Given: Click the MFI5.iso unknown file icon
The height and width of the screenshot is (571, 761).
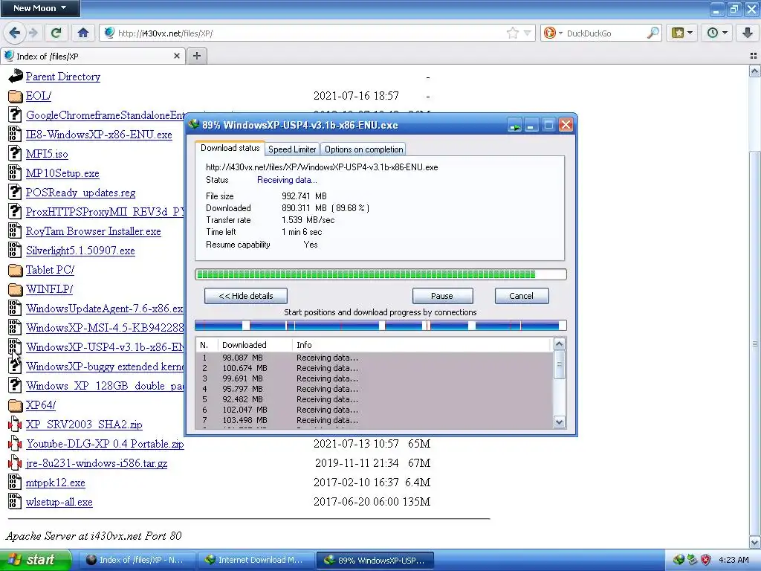Looking at the screenshot, I should (x=15, y=154).
